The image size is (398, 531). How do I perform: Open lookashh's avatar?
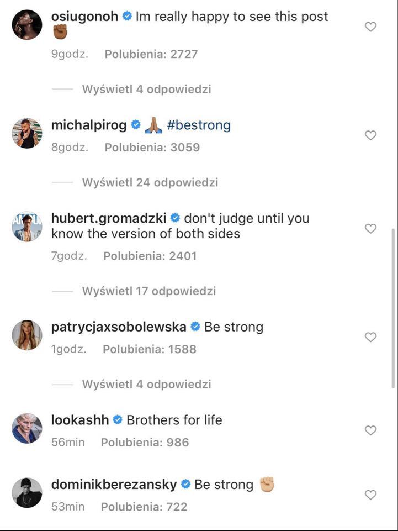pyautogui.click(x=27, y=428)
